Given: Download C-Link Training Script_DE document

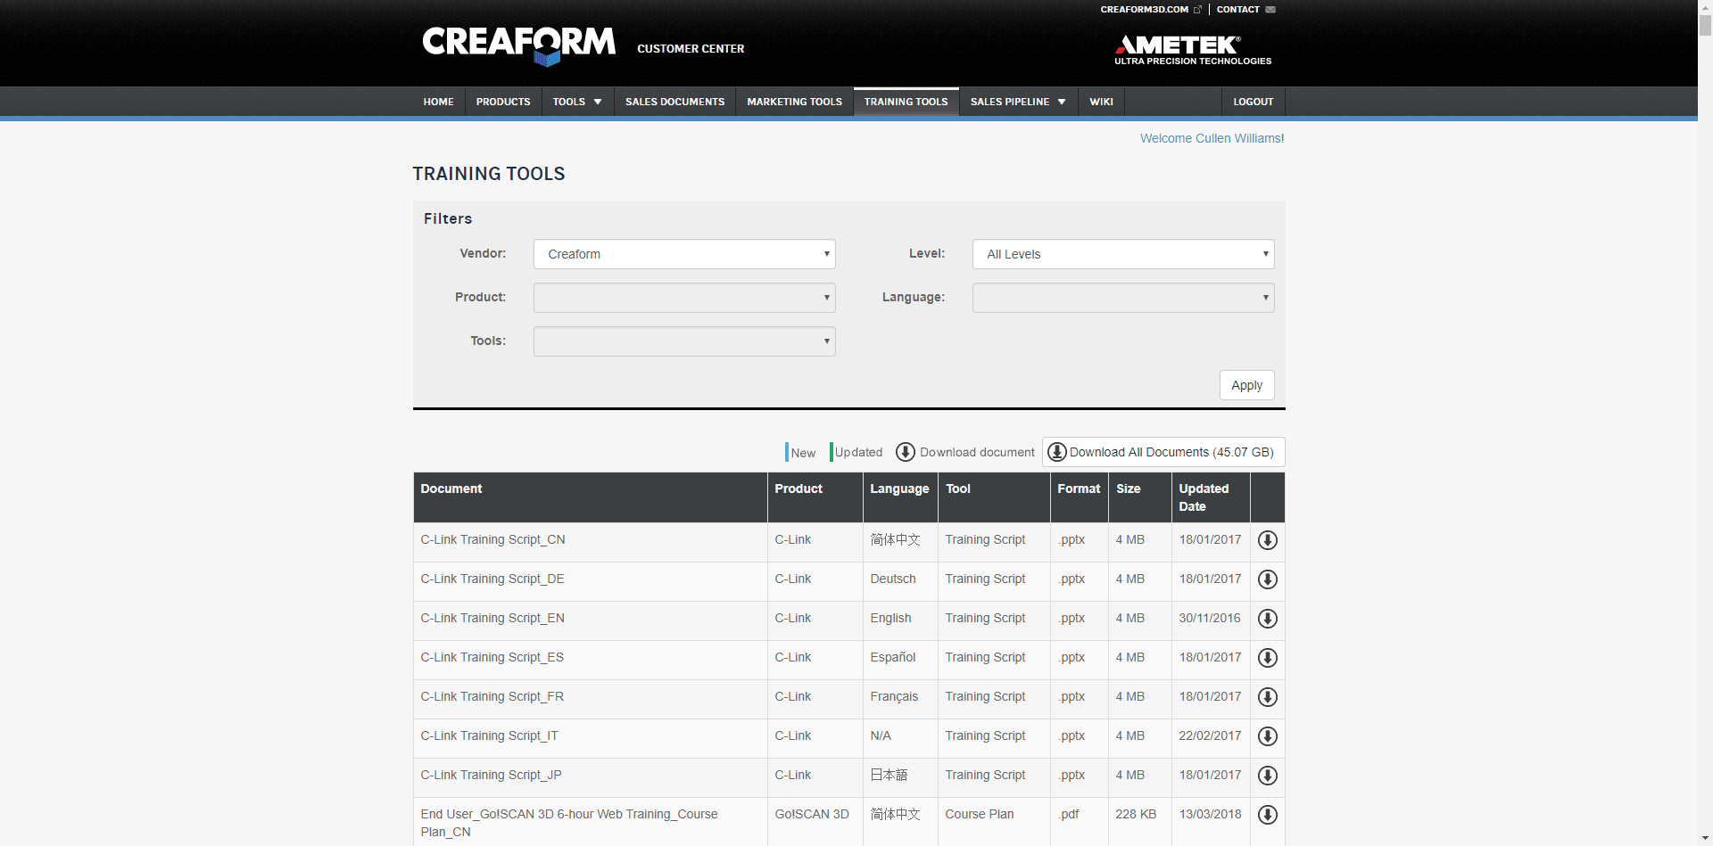Looking at the screenshot, I should (1267, 579).
